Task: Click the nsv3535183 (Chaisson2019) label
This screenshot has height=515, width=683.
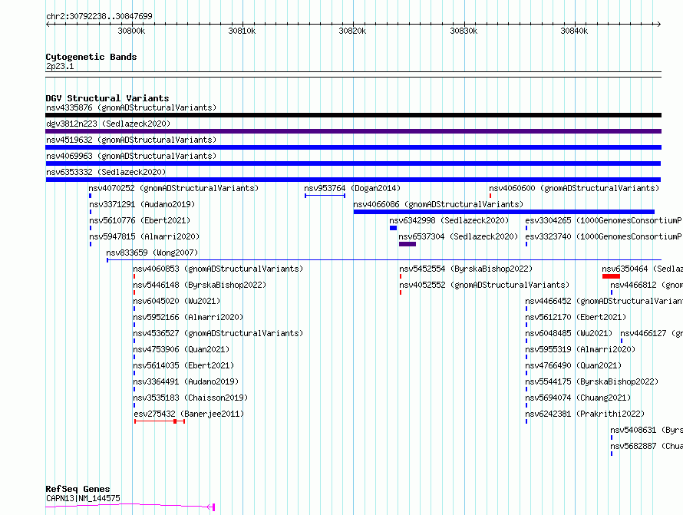Action: point(190,398)
